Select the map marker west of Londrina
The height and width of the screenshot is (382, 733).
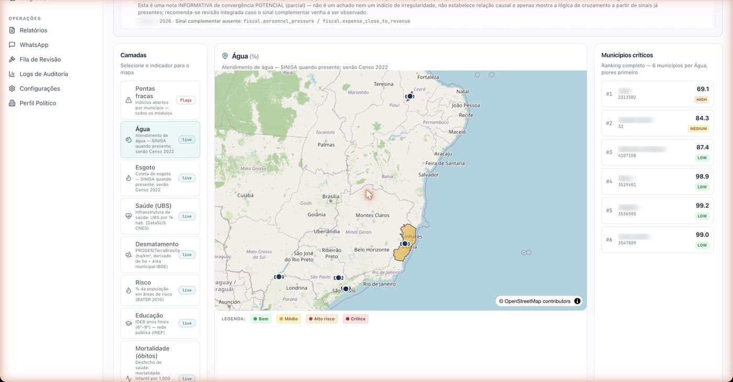[279, 277]
